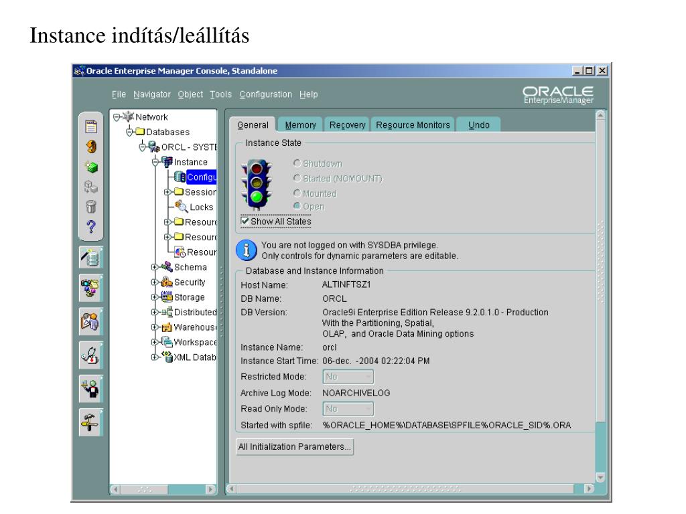Expand the Storage tree node
Image resolution: width=686 pixels, height=514 pixels.
tap(155, 297)
